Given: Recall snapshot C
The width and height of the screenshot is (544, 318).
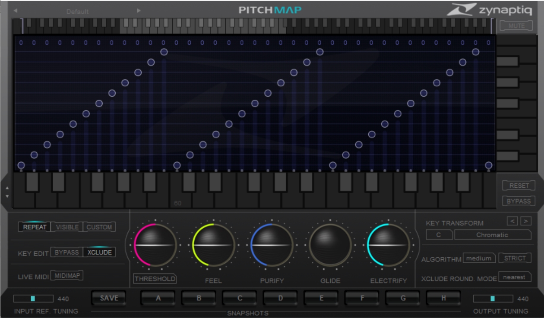Looking at the screenshot, I should pos(240,298).
